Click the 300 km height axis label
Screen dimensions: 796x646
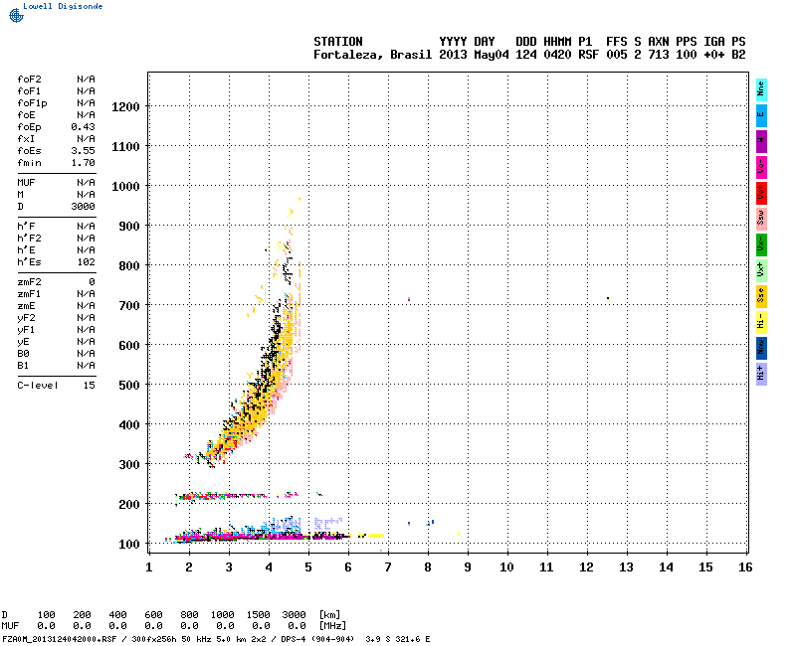tap(129, 464)
